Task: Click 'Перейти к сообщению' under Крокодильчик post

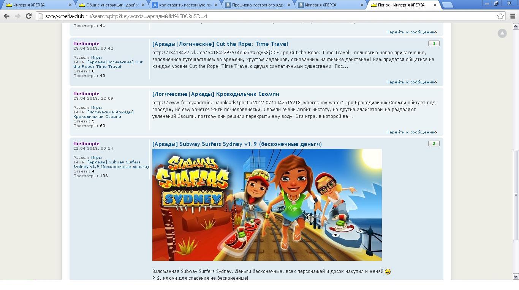Action: pyautogui.click(x=411, y=132)
